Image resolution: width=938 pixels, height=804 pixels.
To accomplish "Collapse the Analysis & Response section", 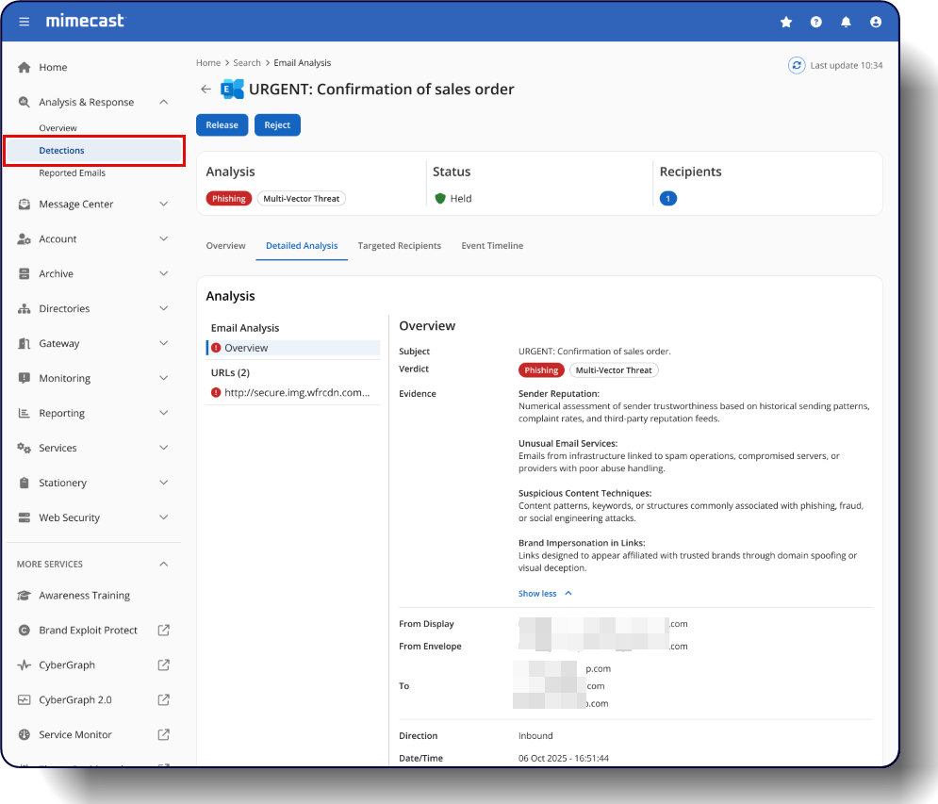I will [163, 102].
